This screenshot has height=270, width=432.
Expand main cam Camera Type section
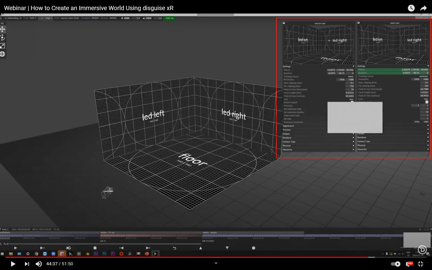pos(393,141)
